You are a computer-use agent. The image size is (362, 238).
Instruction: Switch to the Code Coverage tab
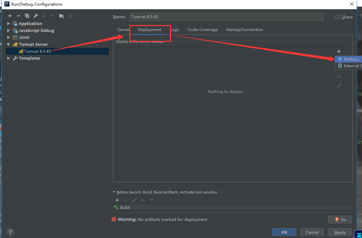pos(203,30)
